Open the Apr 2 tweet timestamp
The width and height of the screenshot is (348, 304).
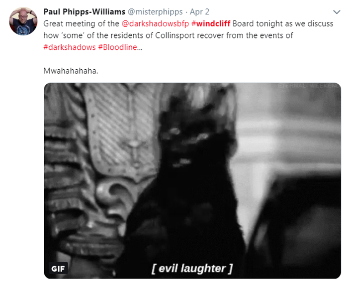tap(199, 12)
